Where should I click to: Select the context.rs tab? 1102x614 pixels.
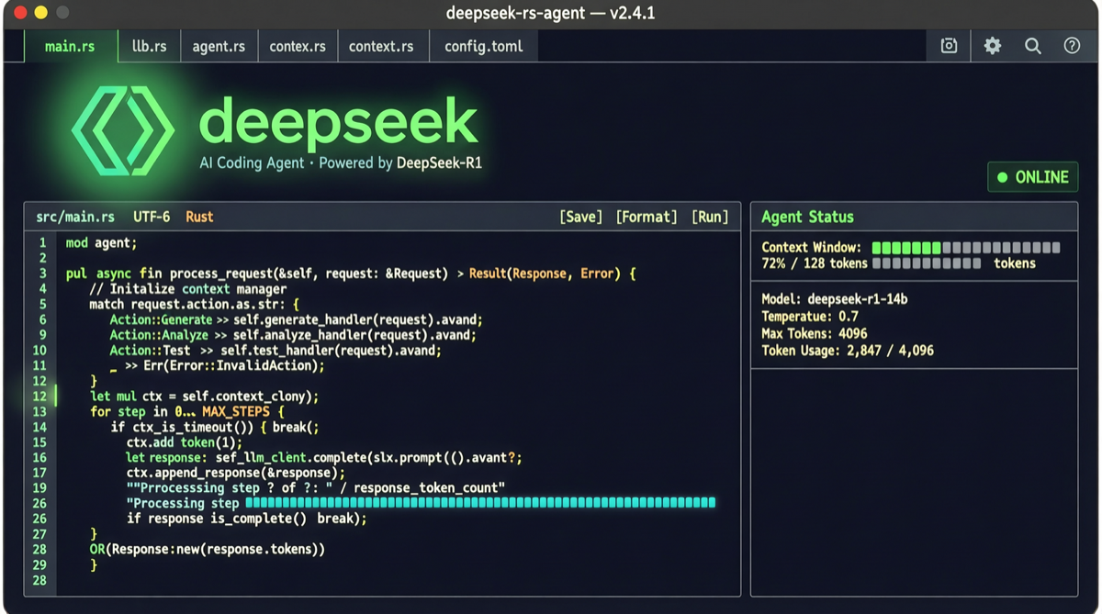[381, 46]
